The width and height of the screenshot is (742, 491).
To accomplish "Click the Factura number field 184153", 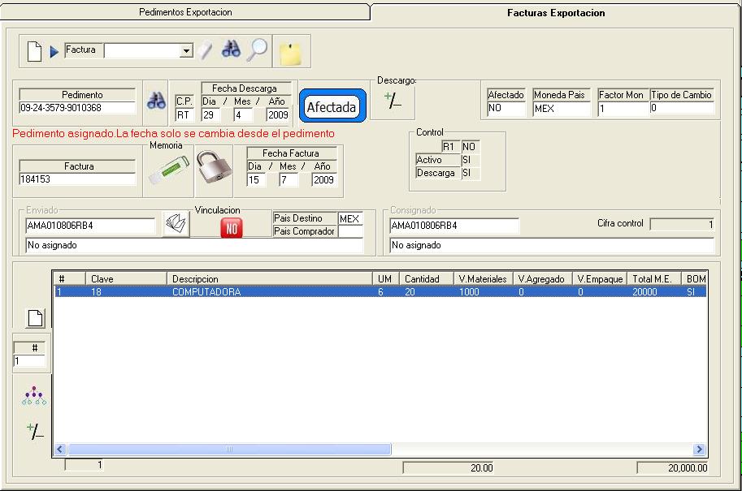I will pos(77,179).
